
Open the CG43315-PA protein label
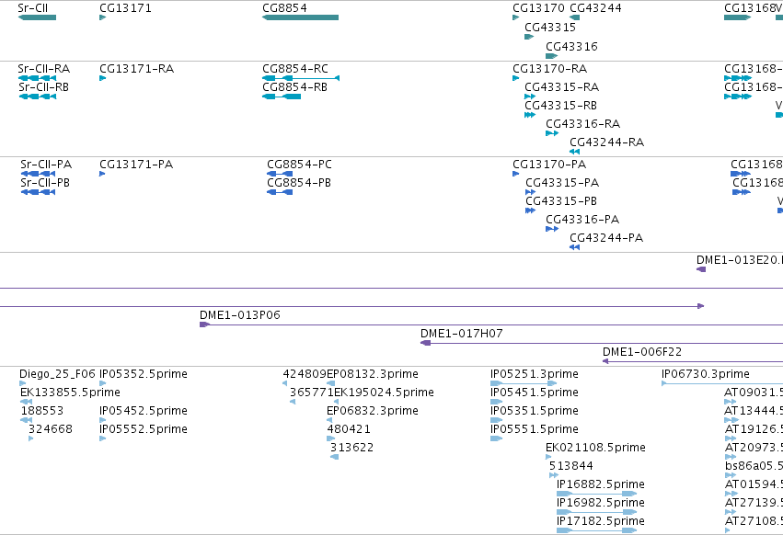pos(562,183)
